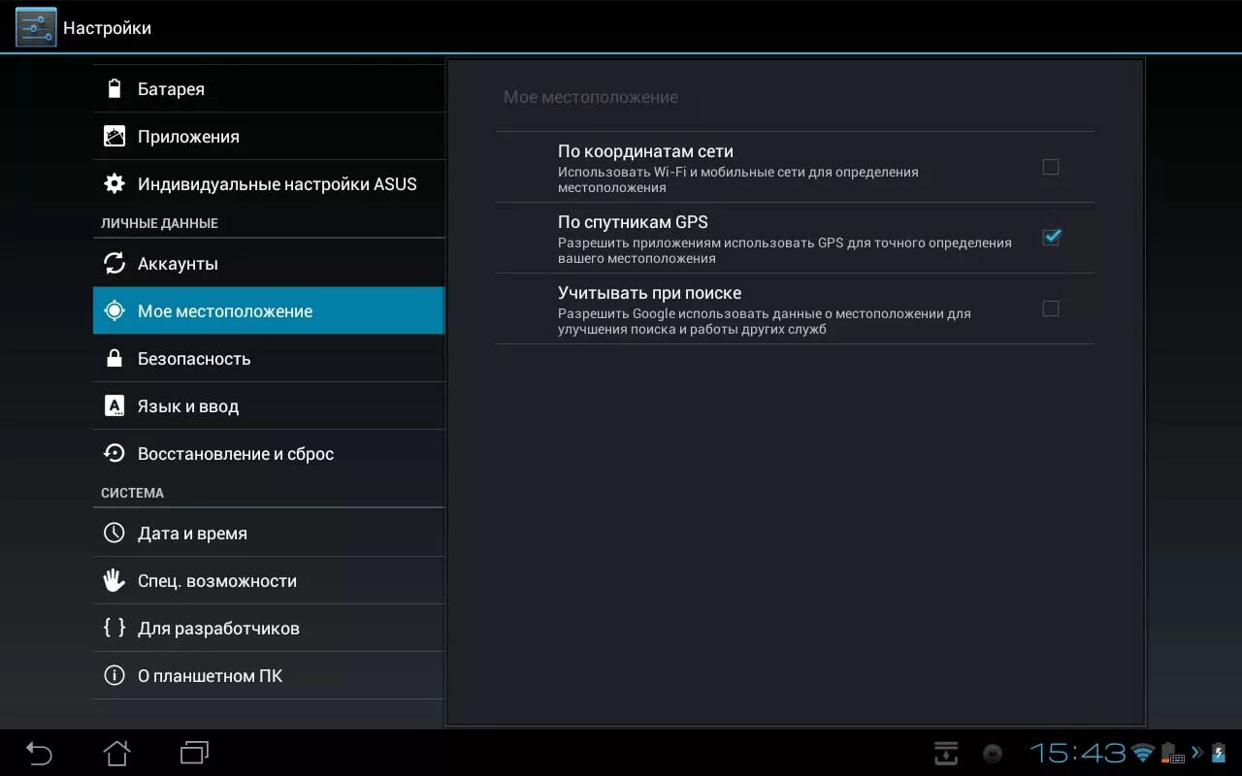Open О планшетном ПК section
Image resolution: width=1242 pixels, height=776 pixels.
tap(269, 676)
